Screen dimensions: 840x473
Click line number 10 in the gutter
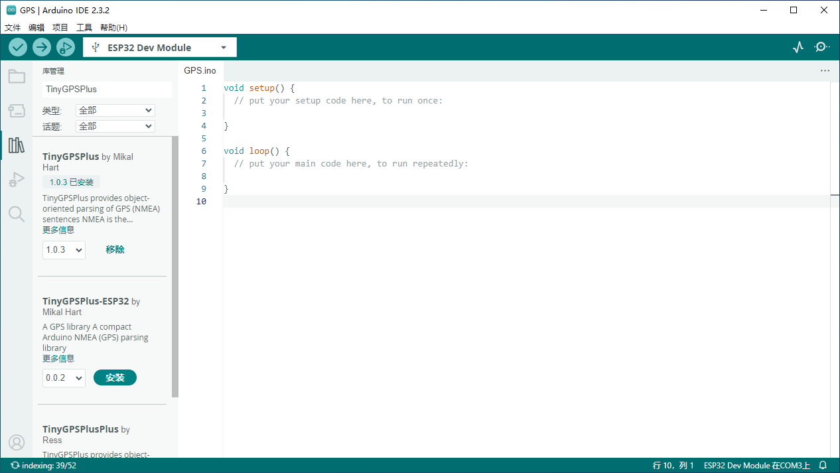pyautogui.click(x=201, y=201)
